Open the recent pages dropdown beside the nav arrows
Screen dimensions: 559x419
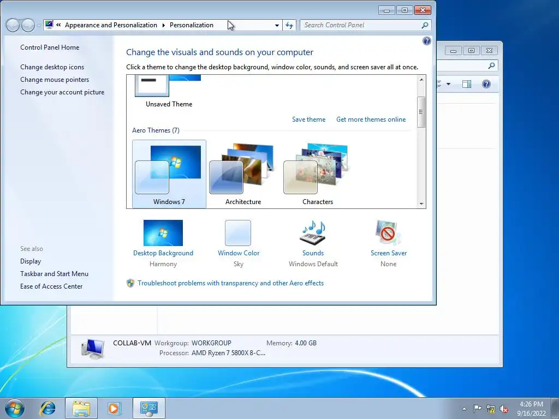pyautogui.click(x=39, y=25)
